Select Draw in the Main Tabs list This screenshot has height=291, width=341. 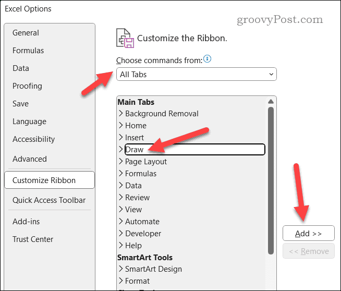coord(195,150)
